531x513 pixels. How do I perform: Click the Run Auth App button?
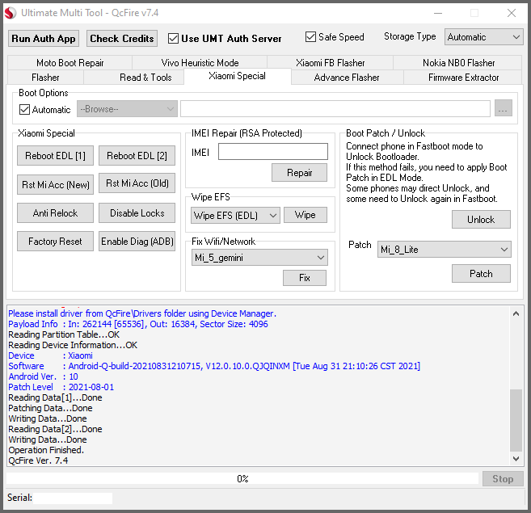point(44,39)
